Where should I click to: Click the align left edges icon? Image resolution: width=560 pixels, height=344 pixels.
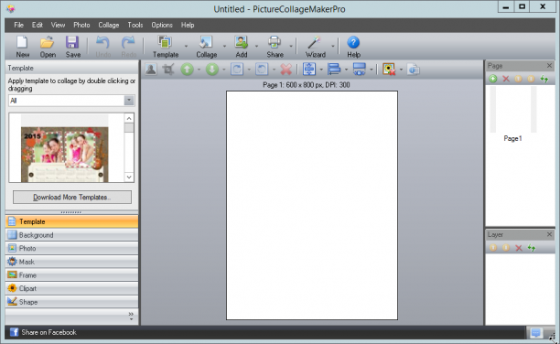334,69
